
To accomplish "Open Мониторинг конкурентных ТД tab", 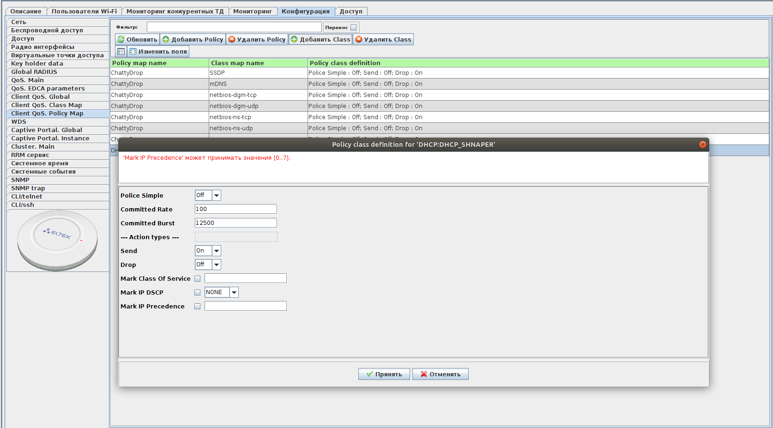I will click(x=175, y=11).
